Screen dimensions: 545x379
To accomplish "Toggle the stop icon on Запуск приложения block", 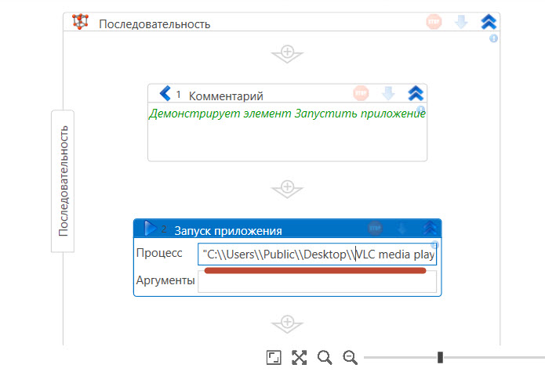I will coord(375,229).
